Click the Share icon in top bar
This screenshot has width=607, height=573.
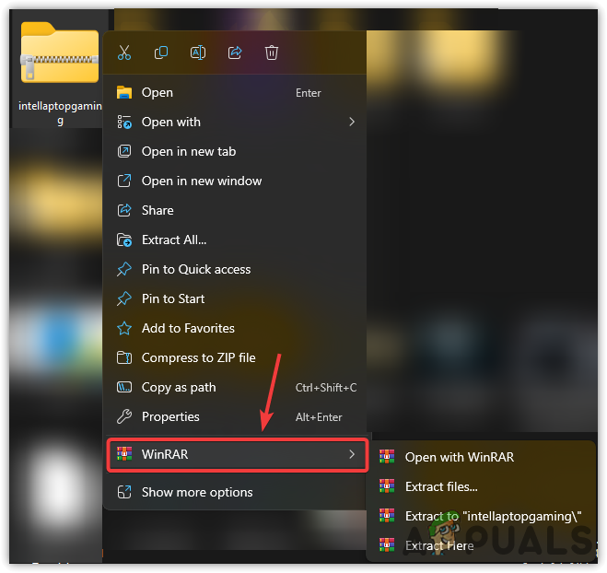[x=235, y=53]
